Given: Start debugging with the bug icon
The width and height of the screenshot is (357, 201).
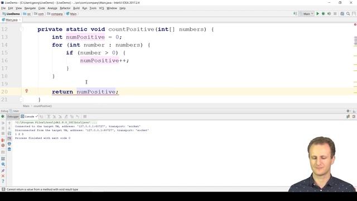Looking at the screenshot, I should click(x=324, y=13).
